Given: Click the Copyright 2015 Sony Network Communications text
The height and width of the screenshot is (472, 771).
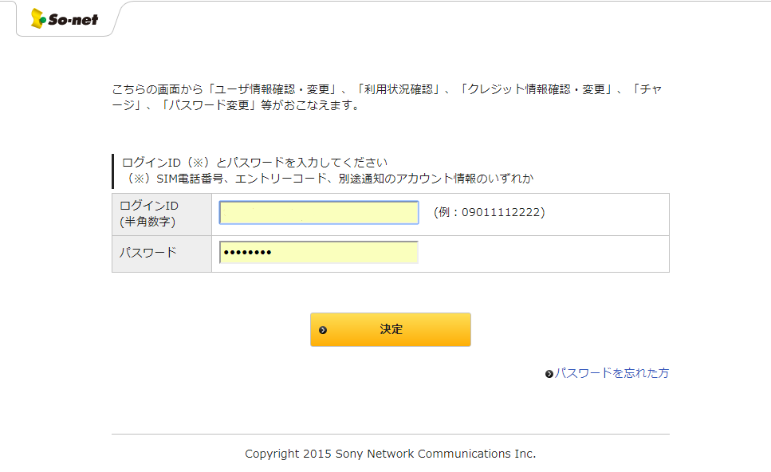Looking at the screenshot, I should click(391, 454).
